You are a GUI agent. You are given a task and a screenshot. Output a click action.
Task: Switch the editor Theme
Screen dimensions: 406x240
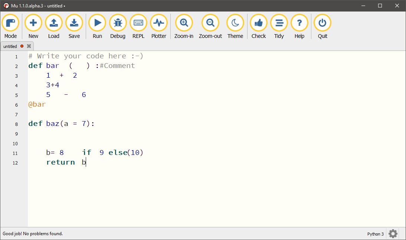[235, 23]
